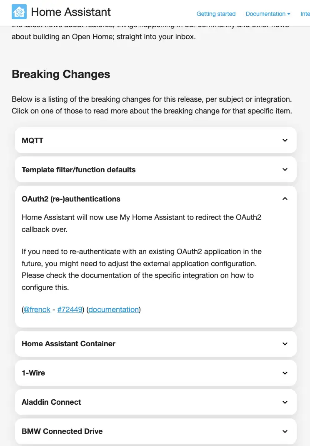Expand the MQTT chevron arrow

tap(285, 140)
